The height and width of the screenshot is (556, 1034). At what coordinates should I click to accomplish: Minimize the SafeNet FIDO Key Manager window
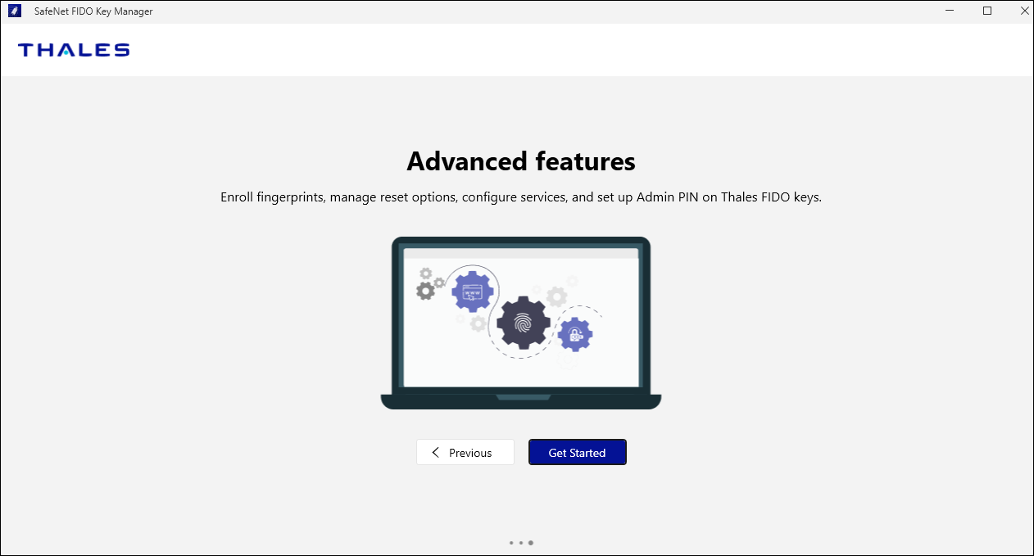[950, 11]
